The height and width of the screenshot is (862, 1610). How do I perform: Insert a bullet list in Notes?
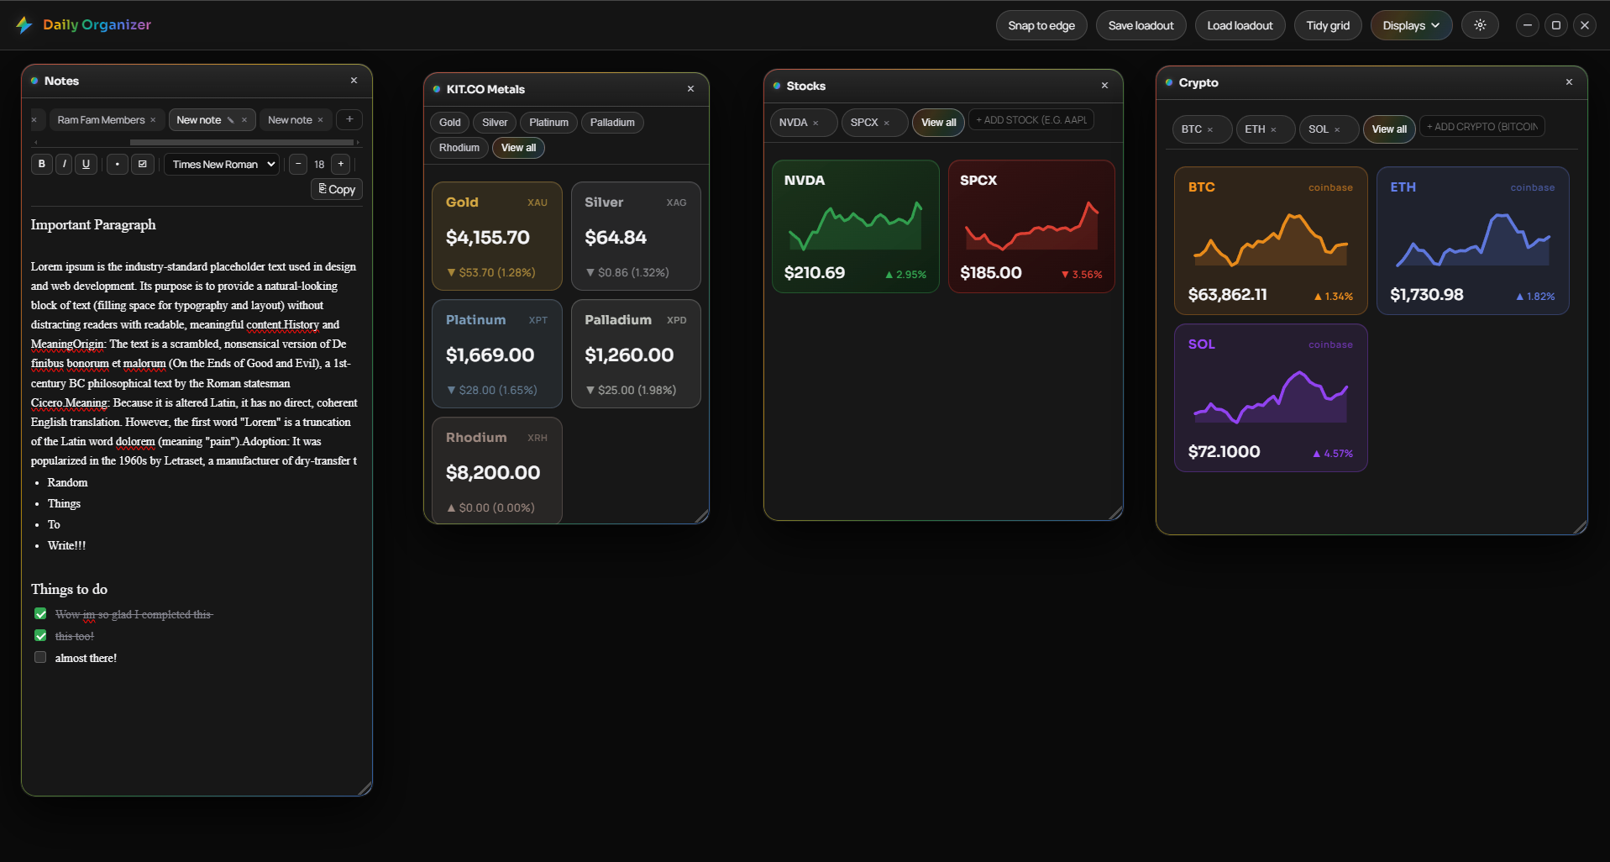[x=118, y=164]
